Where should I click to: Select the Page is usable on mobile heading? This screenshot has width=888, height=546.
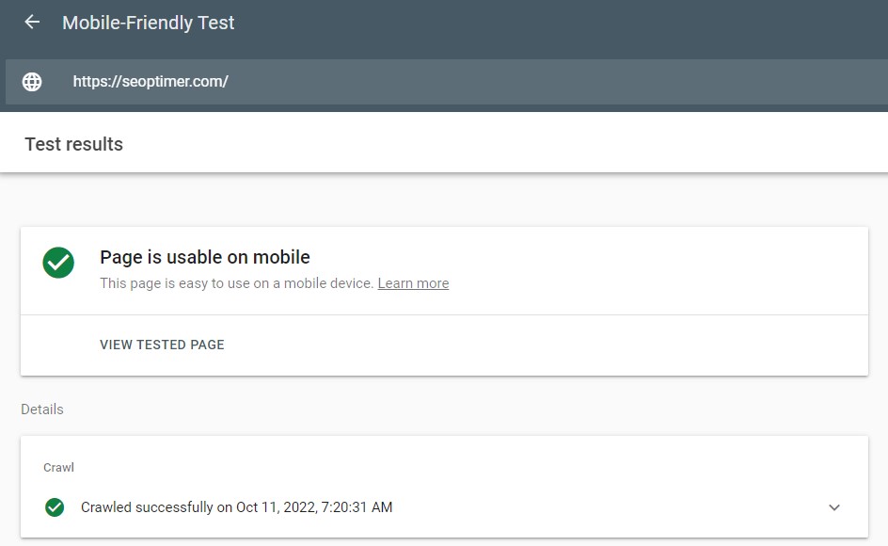coord(205,257)
